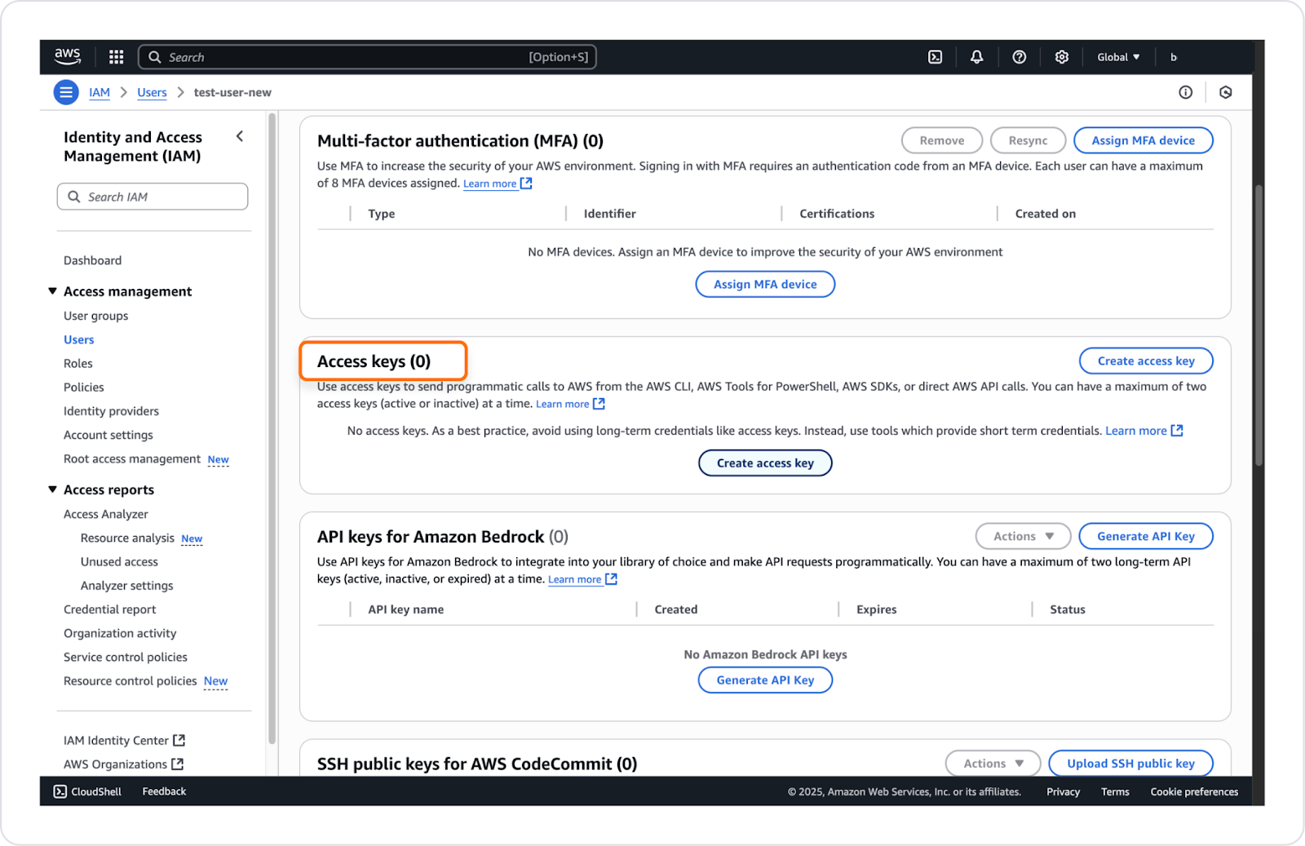The width and height of the screenshot is (1305, 846).
Task: Open the Global region dropdown
Action: pyautogui.click(x=1118, y=57)
